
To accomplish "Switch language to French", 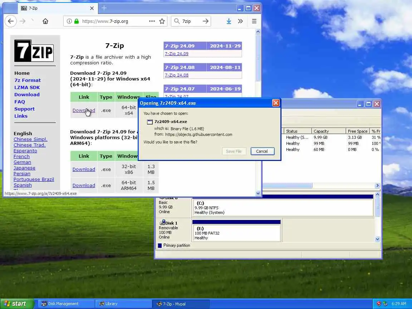I will pyautogui.click(x=21, y=156).
